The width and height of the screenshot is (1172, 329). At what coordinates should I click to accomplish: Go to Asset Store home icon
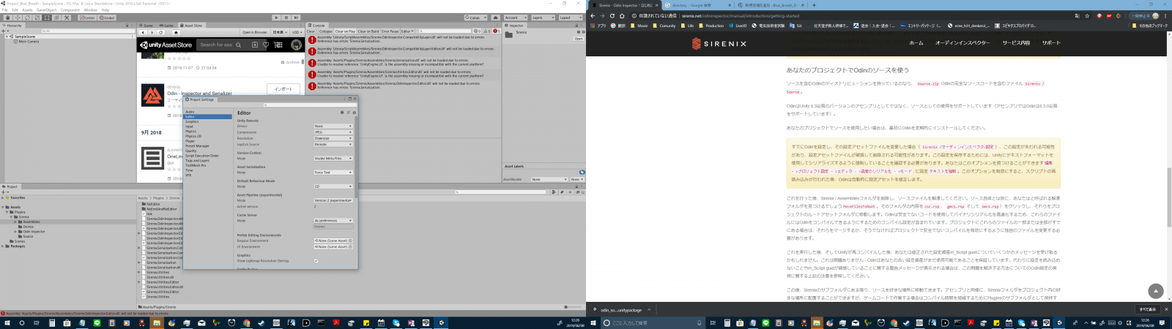point(176,32)
